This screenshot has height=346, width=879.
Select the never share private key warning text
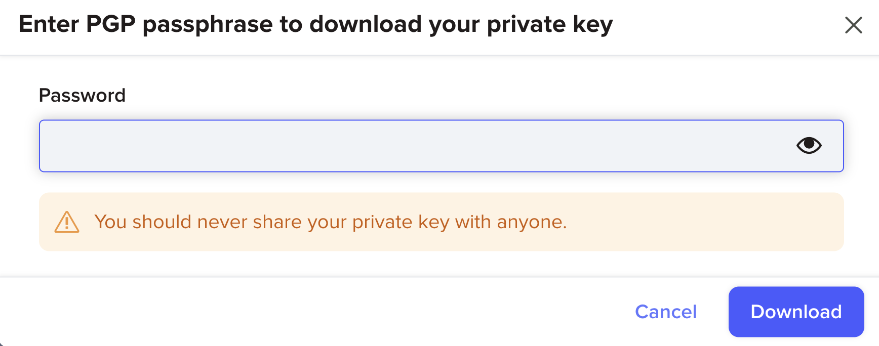(330, 222)
